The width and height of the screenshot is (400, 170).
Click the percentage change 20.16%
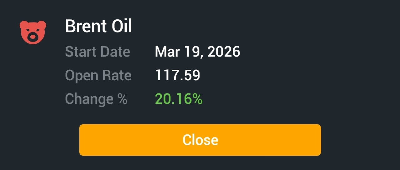tap(179, 99)
